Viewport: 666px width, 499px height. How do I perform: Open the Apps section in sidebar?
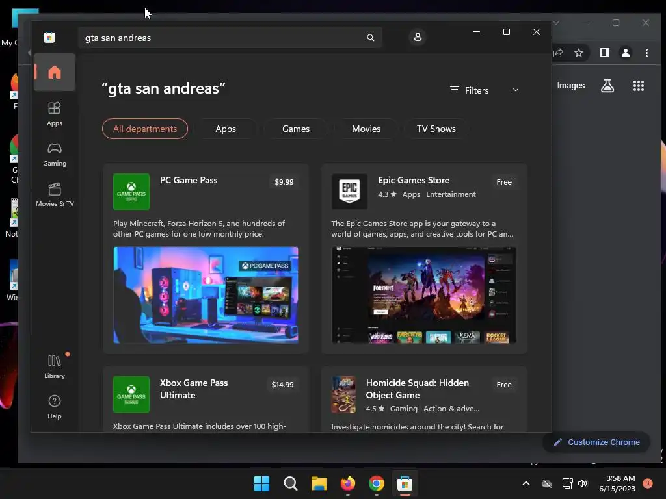[x=55, y=114]
